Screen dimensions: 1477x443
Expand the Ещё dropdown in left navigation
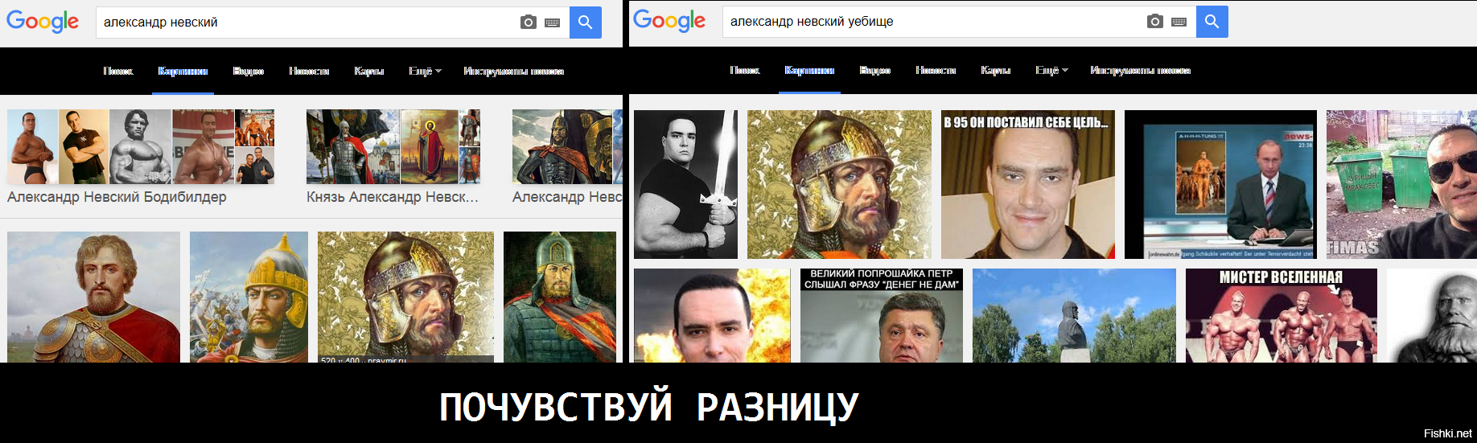pyautogui.click(x=425, y=72)
